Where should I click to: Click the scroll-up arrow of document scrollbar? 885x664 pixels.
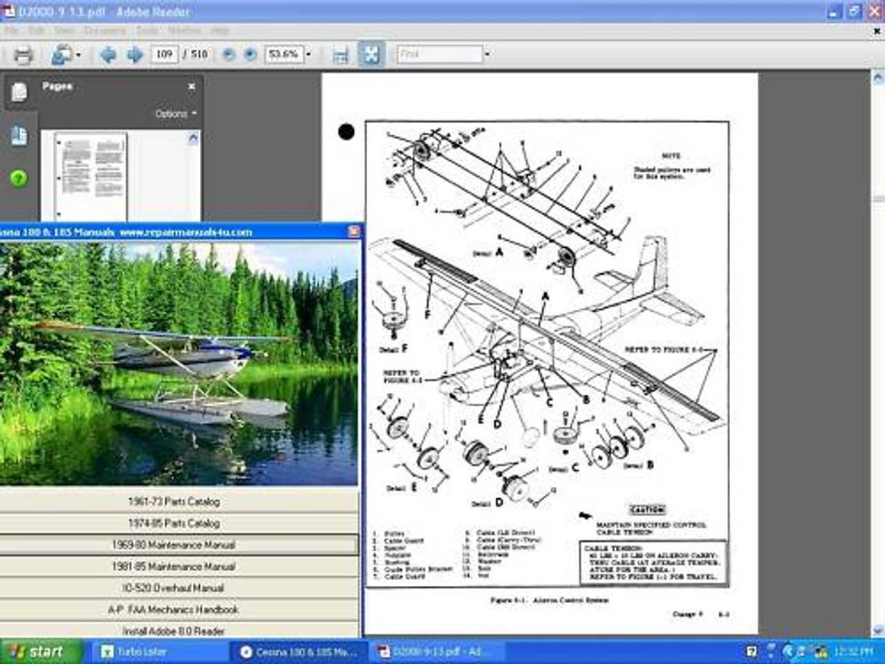pyautogui.click(x=878, y=77)
